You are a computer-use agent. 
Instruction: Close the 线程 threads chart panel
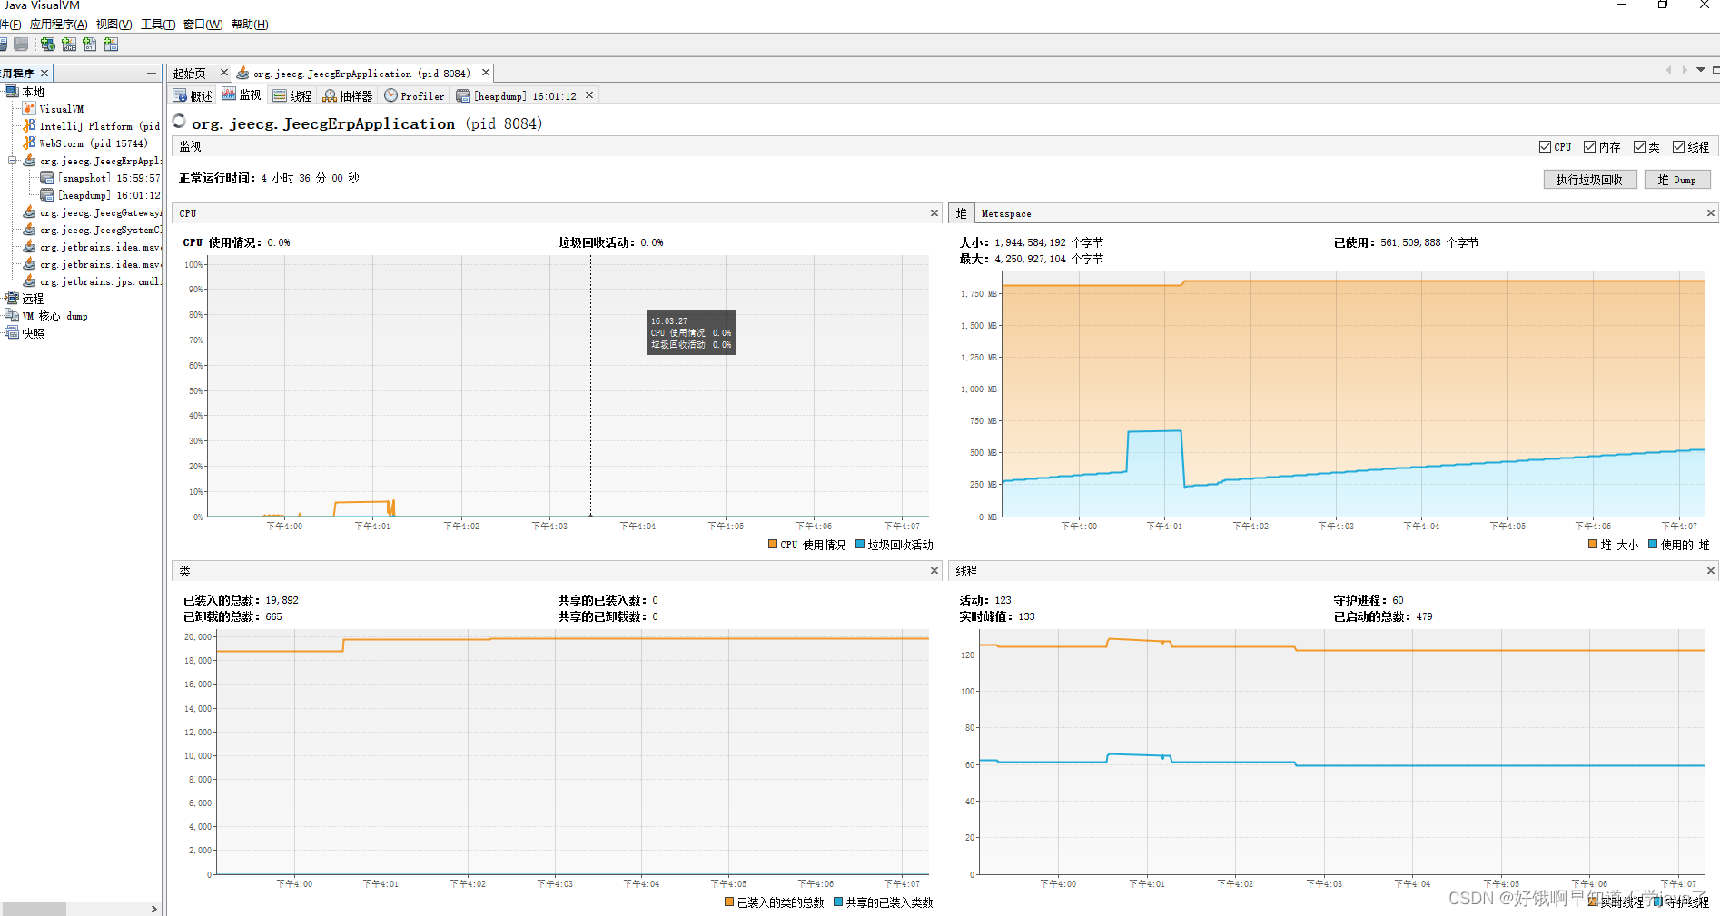(1710, 571)
